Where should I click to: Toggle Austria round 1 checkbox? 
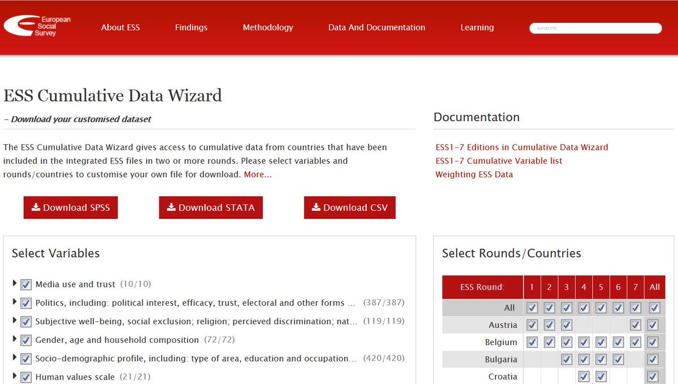[x=532, y=325]
